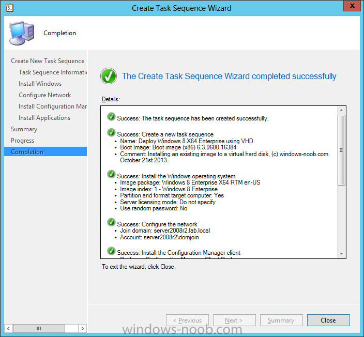Close the wizard with the X button
Viewport: 364px width, 337px height.
352,6
